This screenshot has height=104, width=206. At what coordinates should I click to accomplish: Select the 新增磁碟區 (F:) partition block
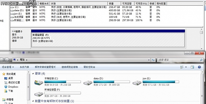pyautogui.click(x=108, y=40)
